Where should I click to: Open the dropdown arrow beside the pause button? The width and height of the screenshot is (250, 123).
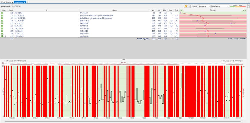(x=189, y=6)
